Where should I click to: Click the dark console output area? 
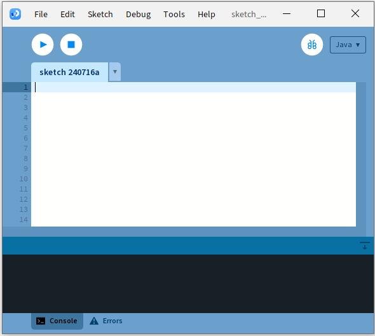(x=188, y=284)
